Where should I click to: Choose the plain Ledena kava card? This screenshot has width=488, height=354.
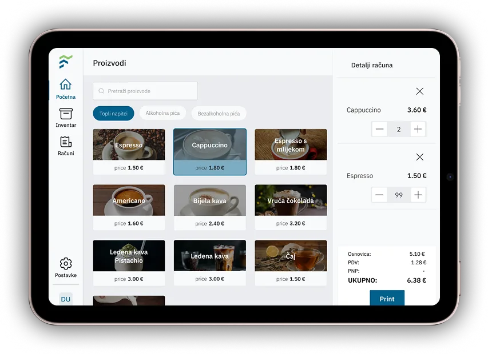[x=210, y=263]
